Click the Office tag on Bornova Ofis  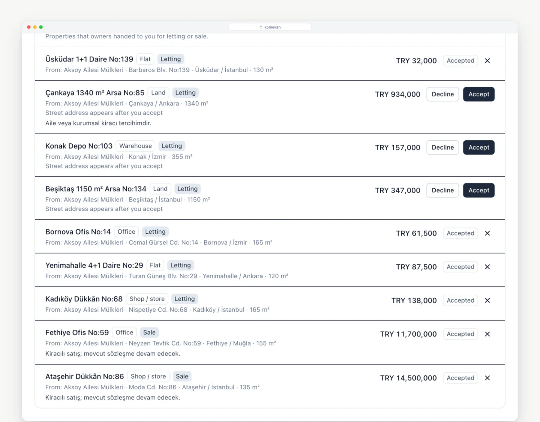click(x=126, y=232)
